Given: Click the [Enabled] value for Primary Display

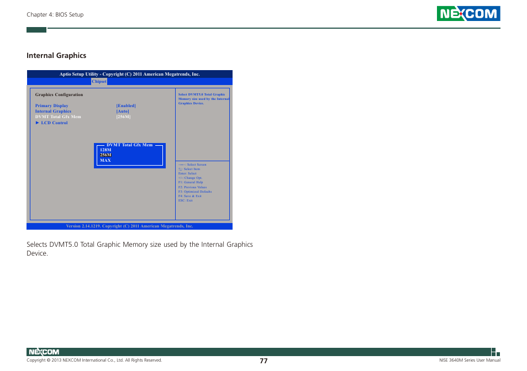Looking at the screenshot, I should click(x=126, y=106).
